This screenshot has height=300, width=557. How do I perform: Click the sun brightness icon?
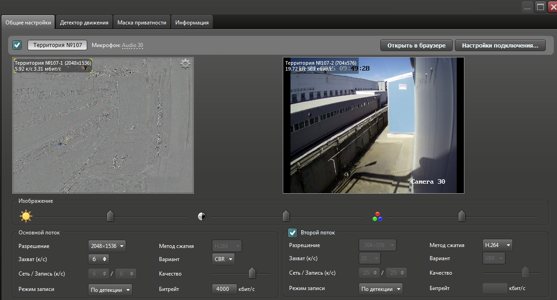tap(26, 216)
